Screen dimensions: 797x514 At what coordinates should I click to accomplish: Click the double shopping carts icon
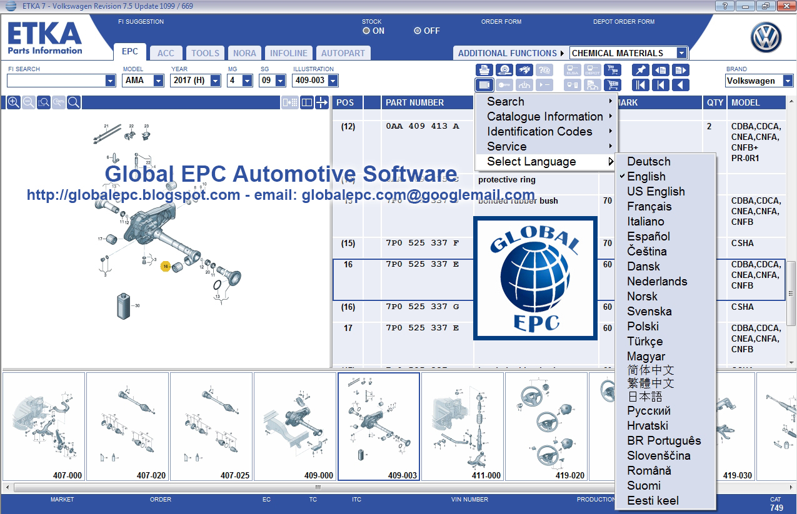click(613, 70)
